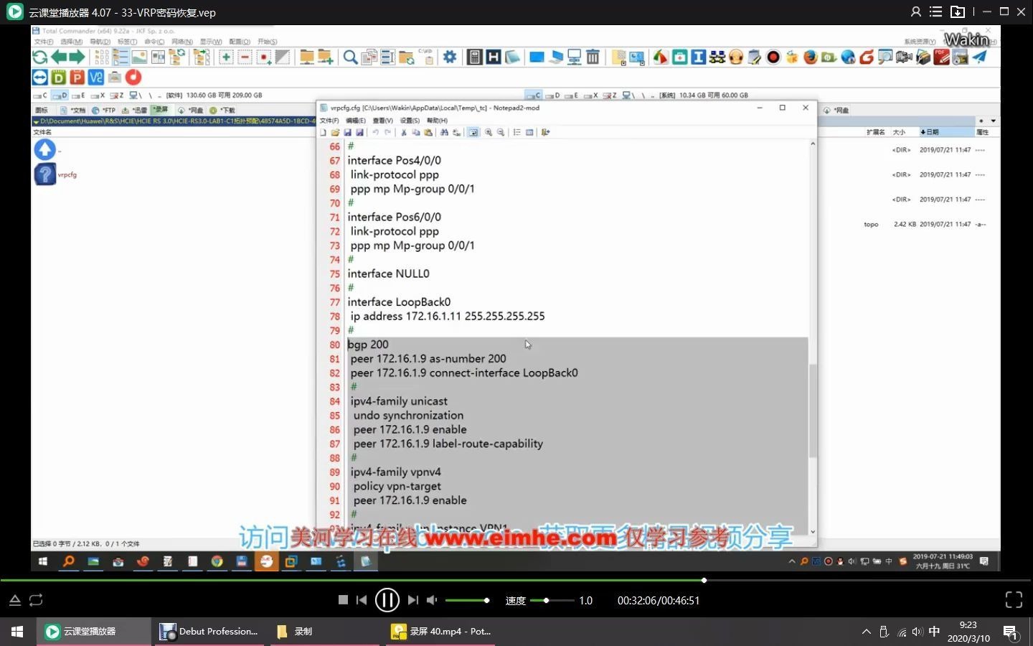Click the select group plus icon in Total Commander
Screen dimensions: 1033x646
pyautogui.click(x=226, y=57)
